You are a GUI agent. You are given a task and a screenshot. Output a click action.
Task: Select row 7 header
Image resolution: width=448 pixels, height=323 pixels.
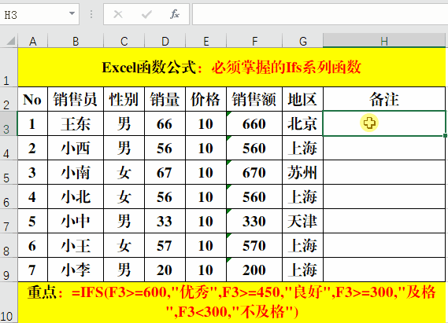[9, 221]
